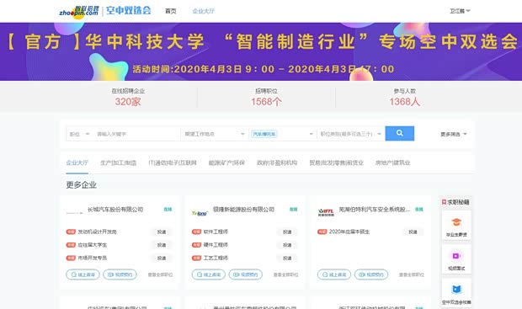Switch to the 贸易|批发|零售|租赁业 tab

[x=336, y=162]
